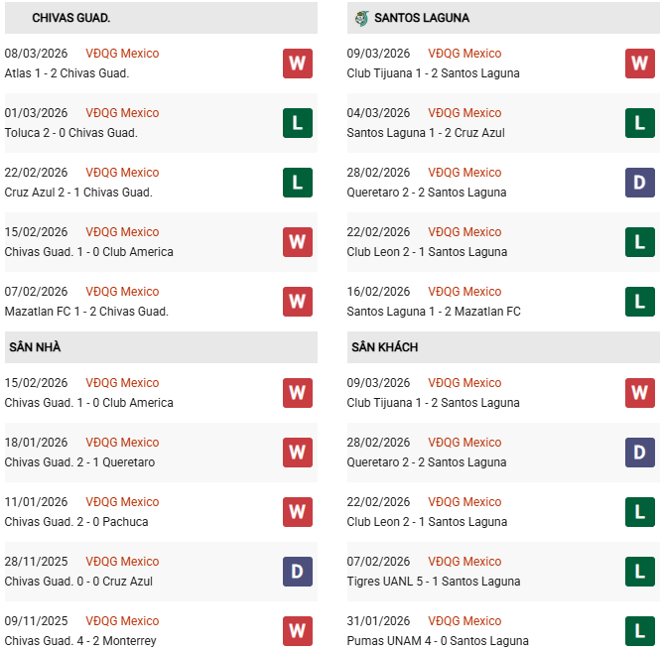Click W badge for Chivas 4-2 Monterrey

[298, 631]
